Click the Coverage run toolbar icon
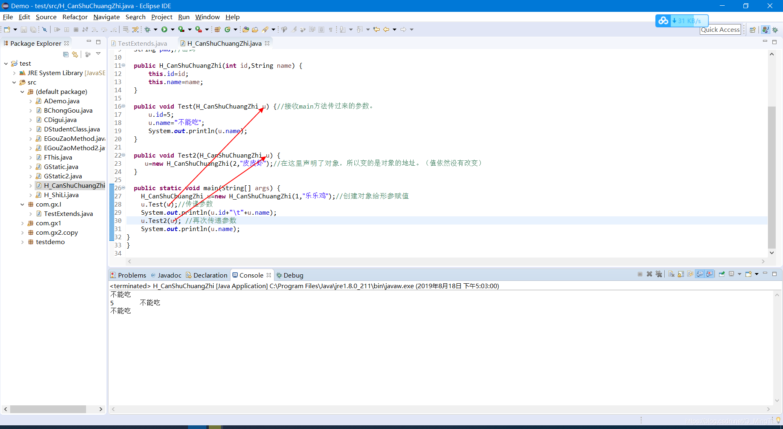 181,29
